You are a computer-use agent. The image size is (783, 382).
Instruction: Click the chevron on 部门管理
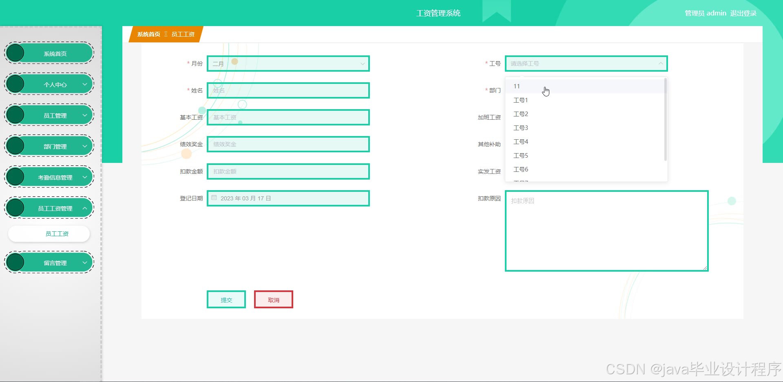pos(85,146)
